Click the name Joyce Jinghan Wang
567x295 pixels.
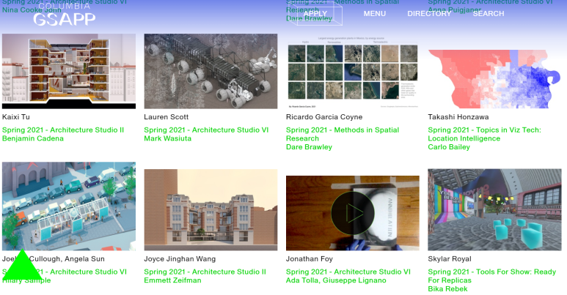click(x=180, y=259)
